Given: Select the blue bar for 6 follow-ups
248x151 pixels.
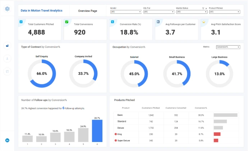Looking at the screenshot, I should pos(97,131).
